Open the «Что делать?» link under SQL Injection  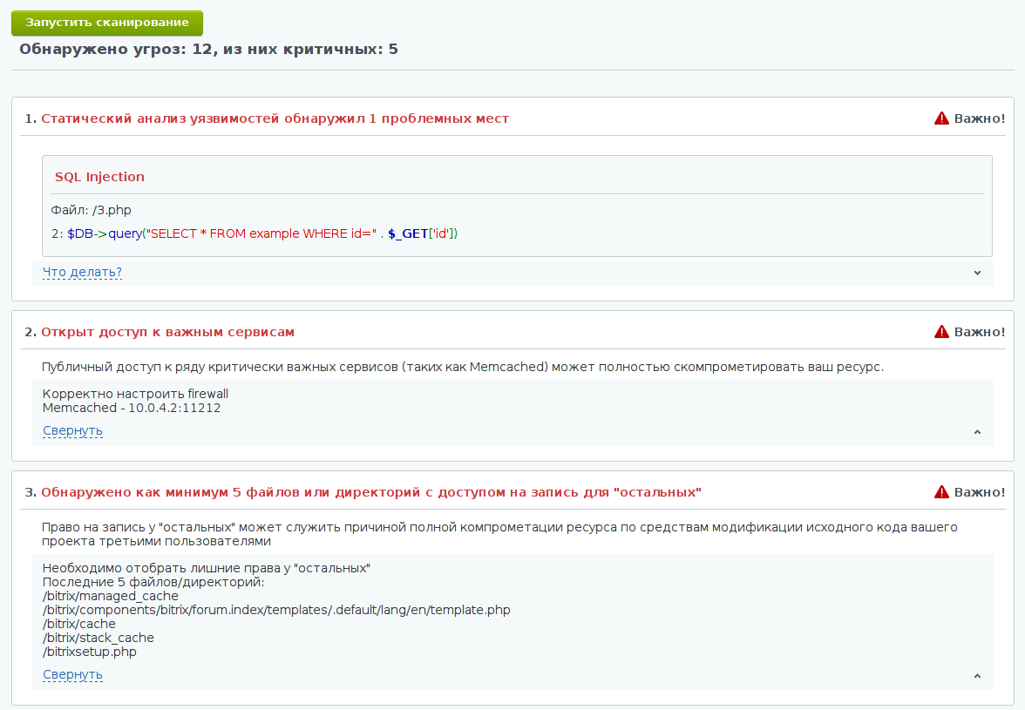82,273
